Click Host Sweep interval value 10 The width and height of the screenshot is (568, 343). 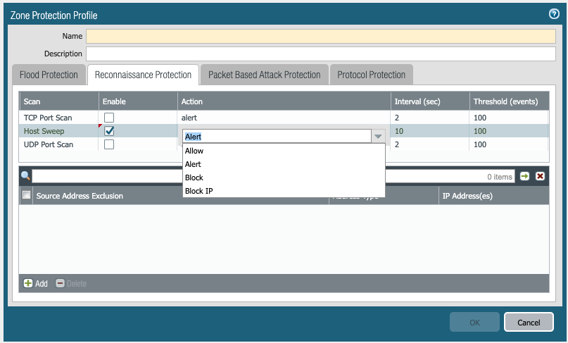[399, 131]
